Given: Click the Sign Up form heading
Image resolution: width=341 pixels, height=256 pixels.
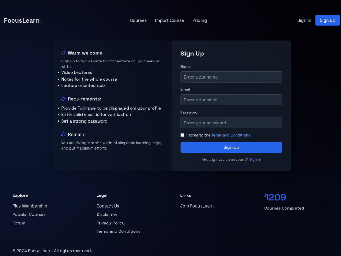Looking at the screenshot, I should click(192, 54).
